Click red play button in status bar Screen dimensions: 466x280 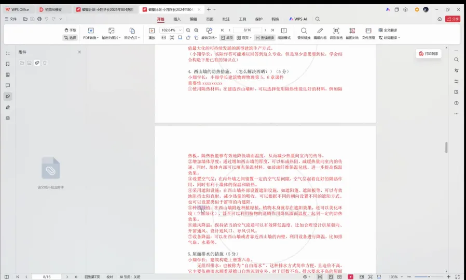point(351,277)
